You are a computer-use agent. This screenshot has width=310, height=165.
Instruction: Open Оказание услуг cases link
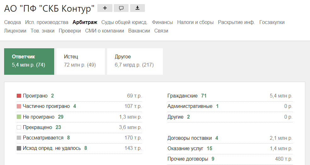(185, 148)
